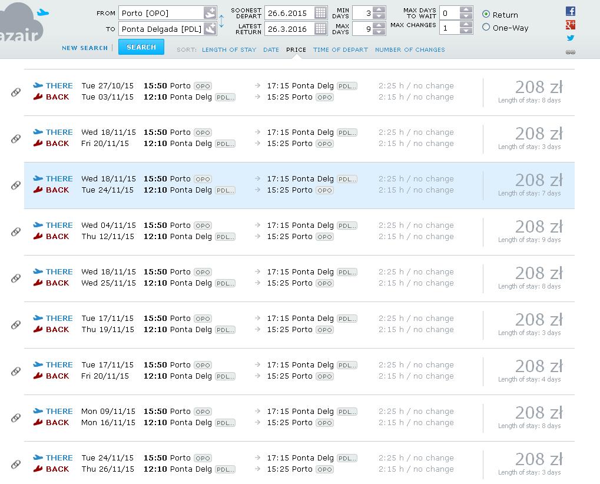Copy permalink via the chain icon below Twitter
Viewport: 600px width, 484px height.
click(570, 52)
